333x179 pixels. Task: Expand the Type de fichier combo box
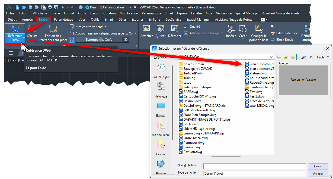[x=303, y=173]
